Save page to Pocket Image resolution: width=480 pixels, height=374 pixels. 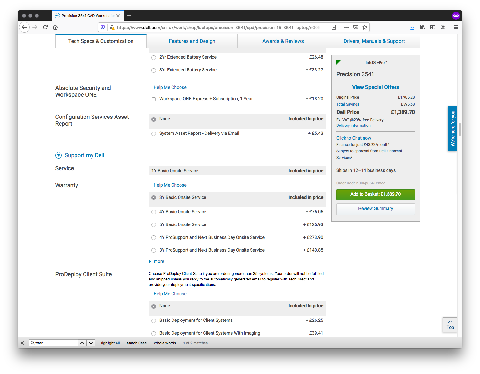click(x=356, y=27)
